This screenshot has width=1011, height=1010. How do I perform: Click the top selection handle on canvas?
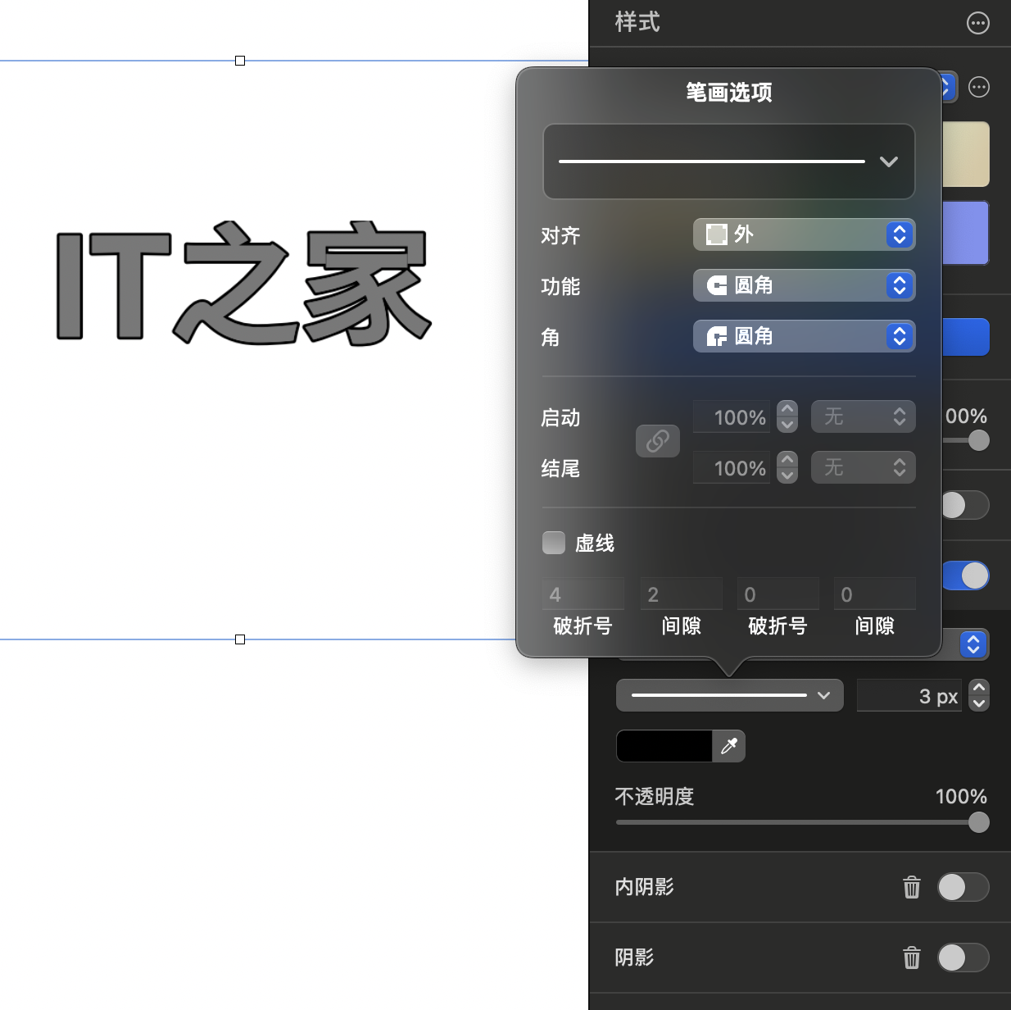tap(240, 61)
